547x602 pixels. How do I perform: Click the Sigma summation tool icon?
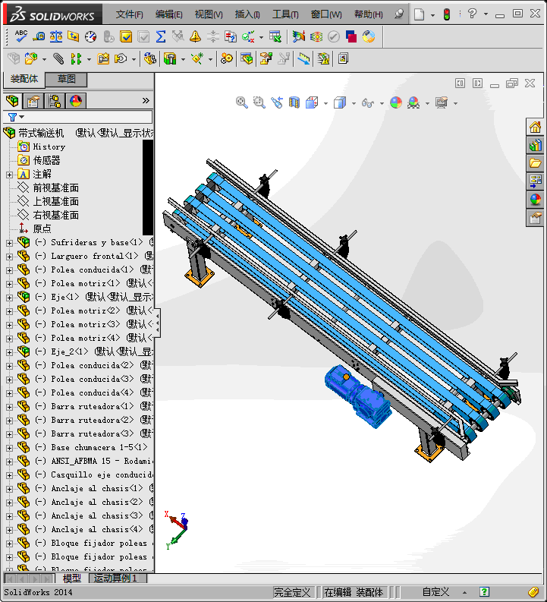tap(160, 36)
